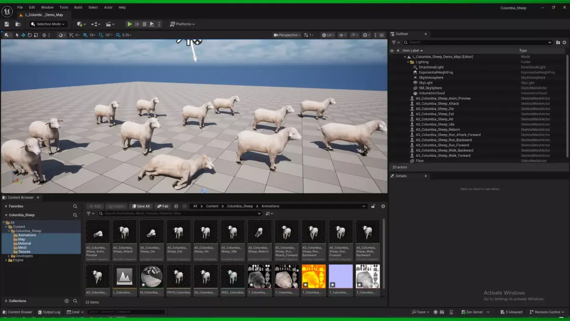Click the Save current level icon

coord(7,24)
